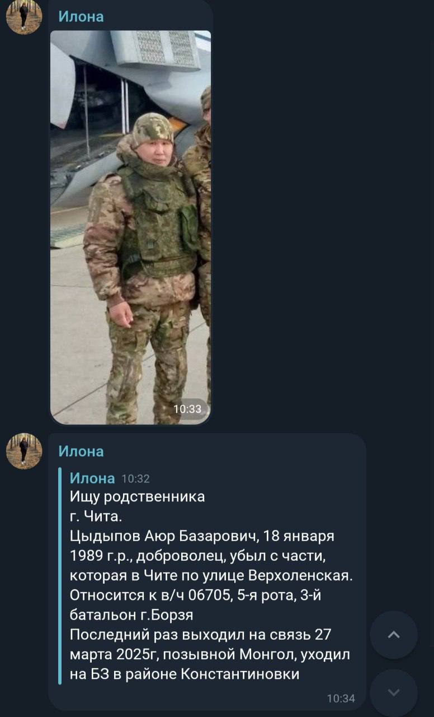Open Илона's avatar beside the text message
Image resolution: width=434 pixels, height=717 pixels.
(24, 451)
